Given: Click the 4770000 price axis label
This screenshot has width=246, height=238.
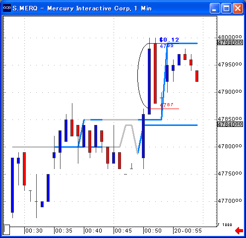Looking at the screenshot, I should coord(230,201).
